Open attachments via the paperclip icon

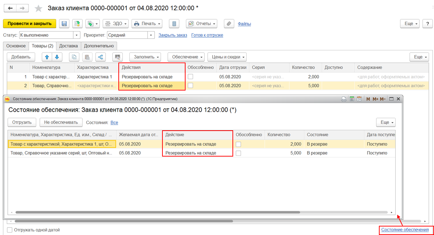229,24
